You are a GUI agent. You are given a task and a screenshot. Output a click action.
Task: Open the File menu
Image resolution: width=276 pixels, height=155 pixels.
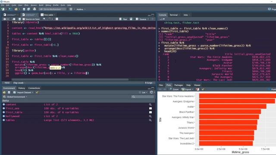[x=3, y=5]
